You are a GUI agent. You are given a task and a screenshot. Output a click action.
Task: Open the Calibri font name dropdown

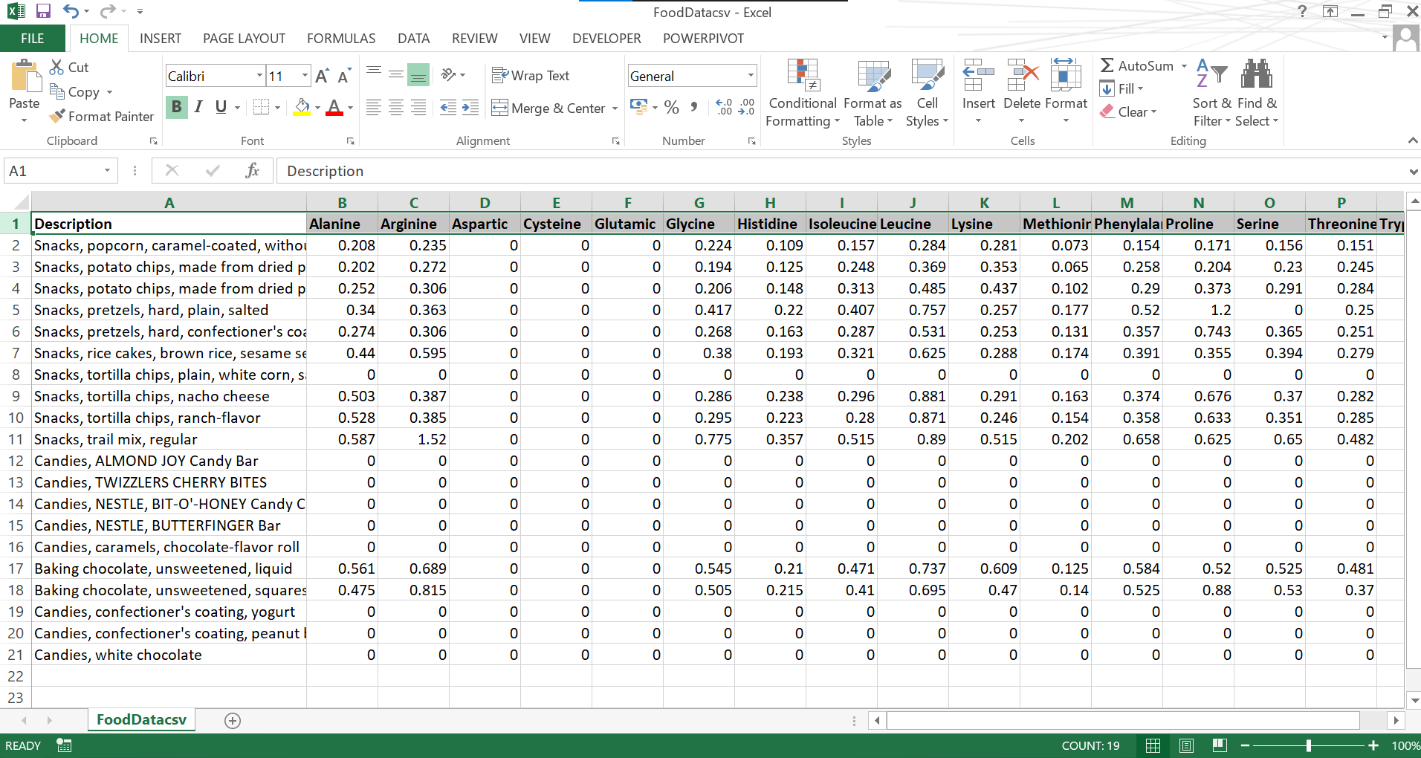(x=259, y=76)
